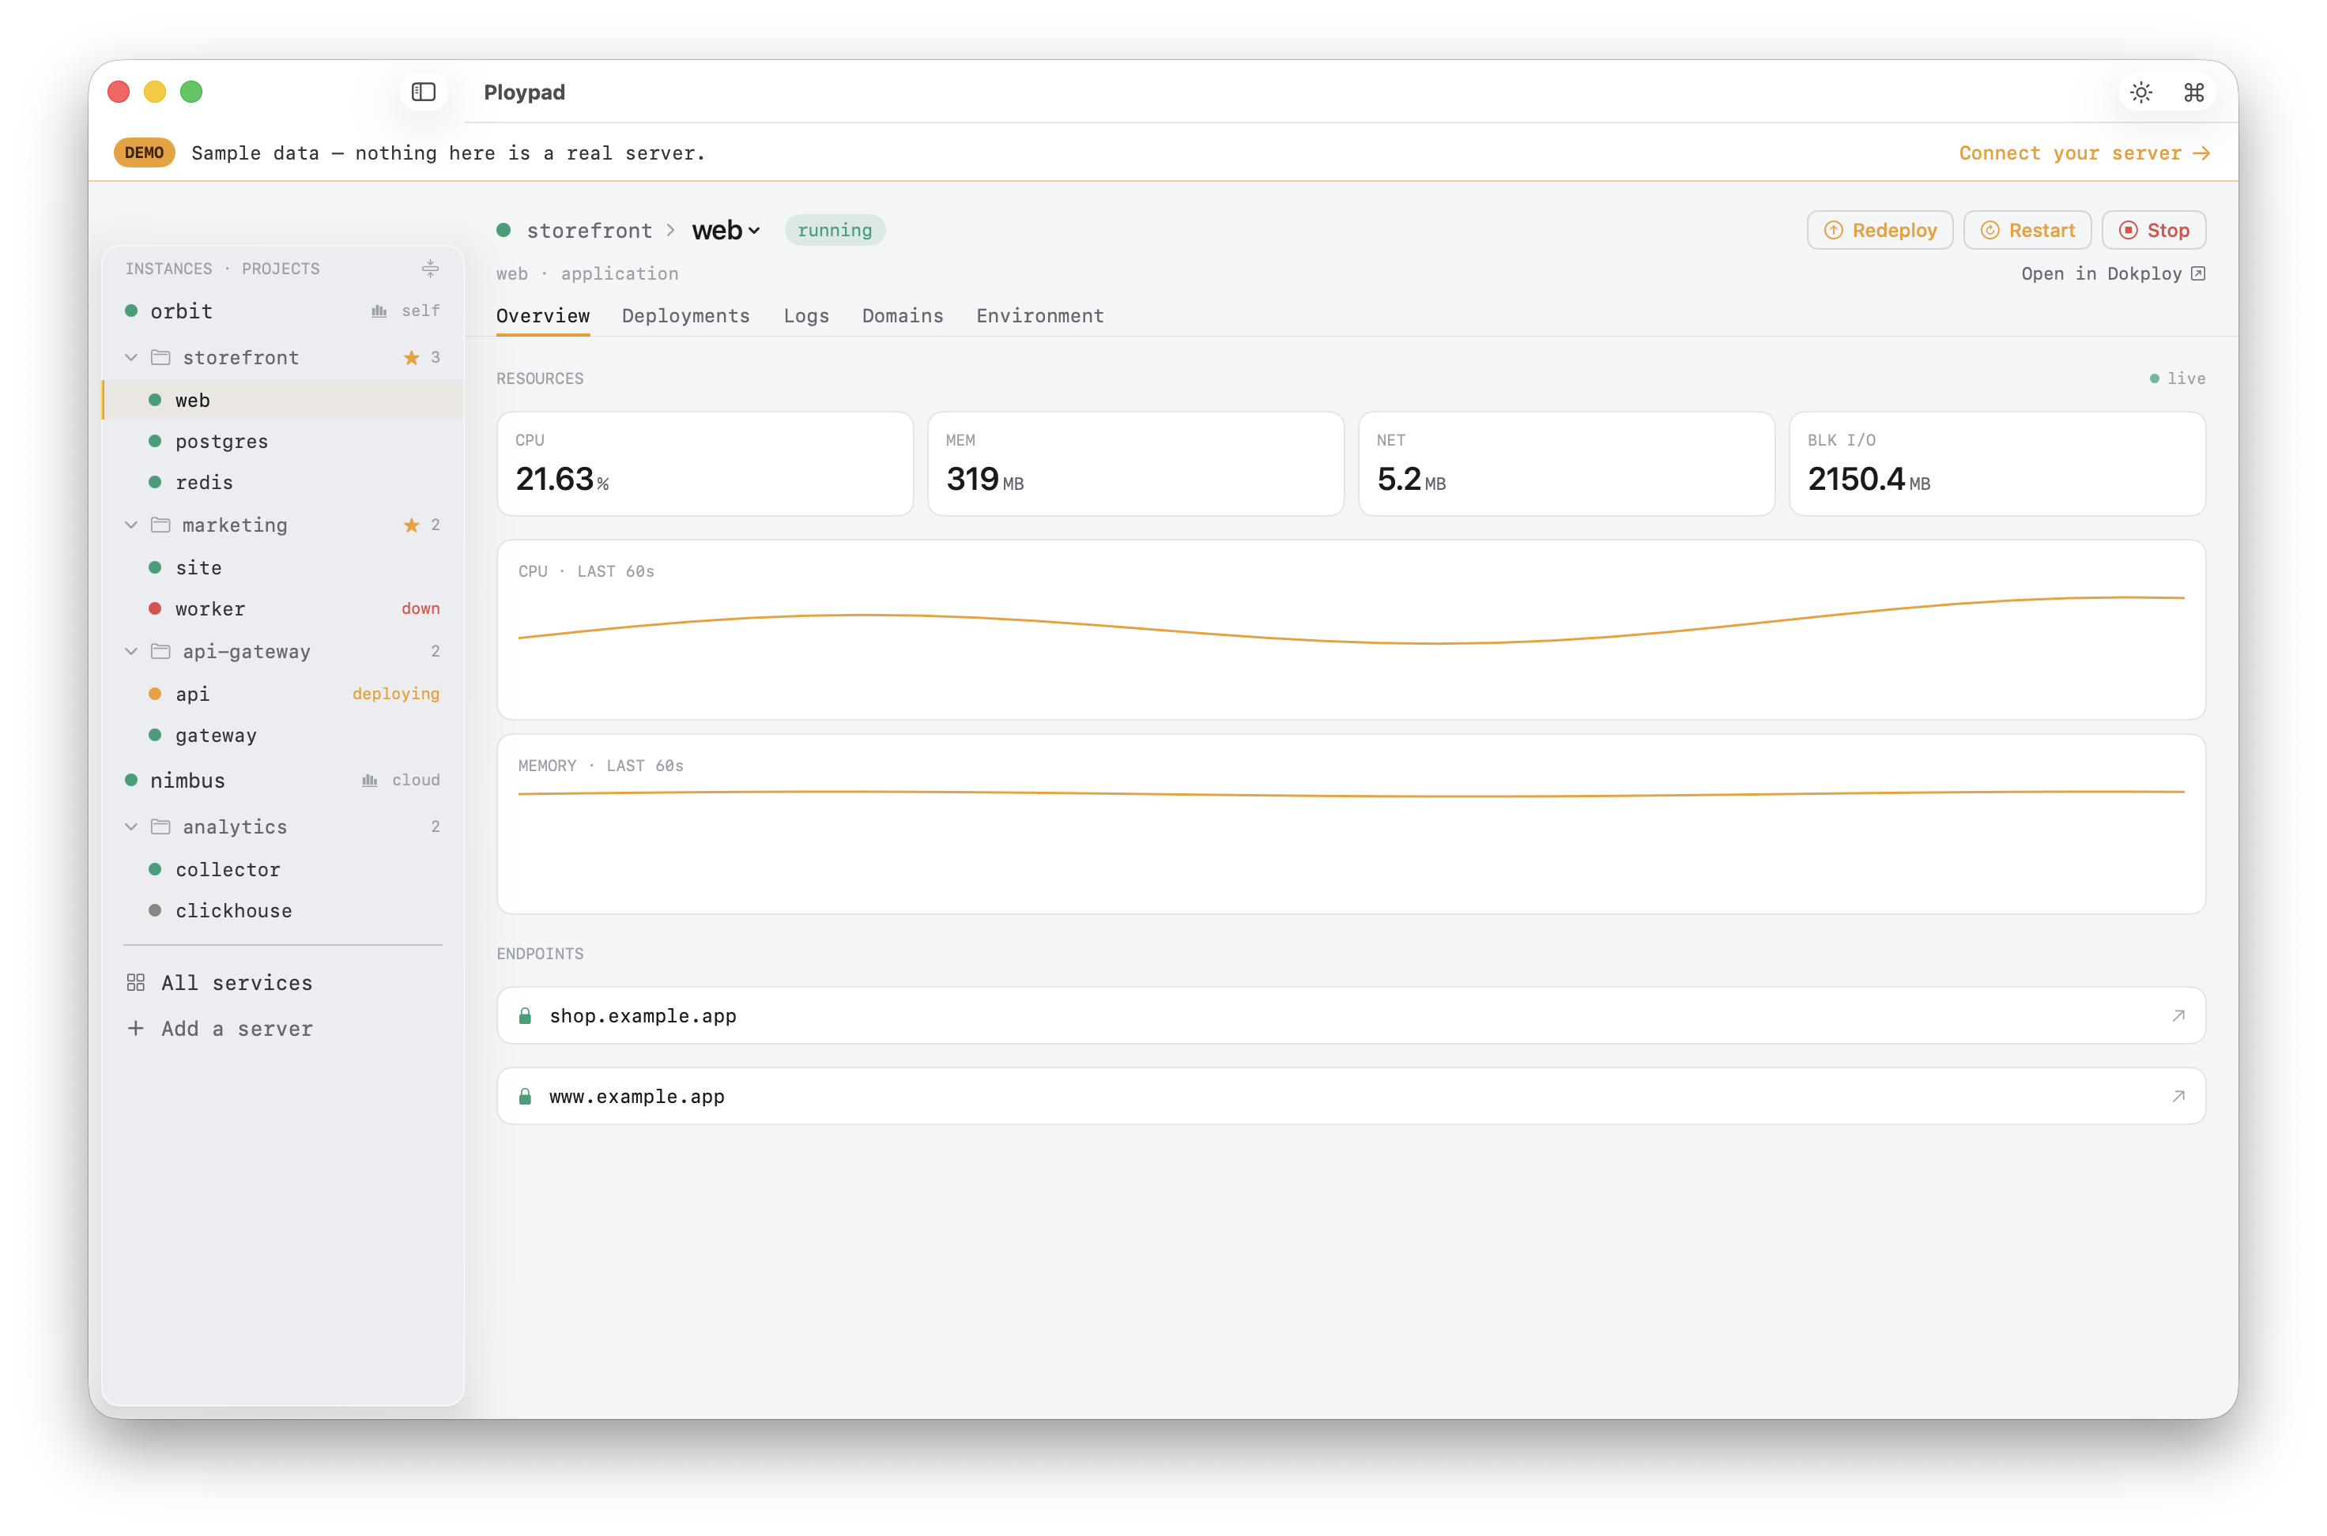2327x1536 pixels.
Task: Click storefront in the breadcrumb
Action: [589, 230]
